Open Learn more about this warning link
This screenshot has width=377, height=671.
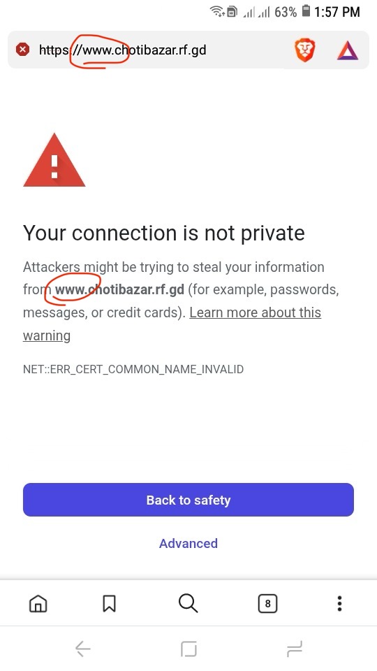(172, 324)
